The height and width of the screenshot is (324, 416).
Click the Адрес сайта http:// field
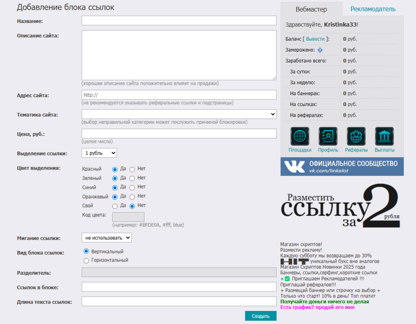[179, 95]
